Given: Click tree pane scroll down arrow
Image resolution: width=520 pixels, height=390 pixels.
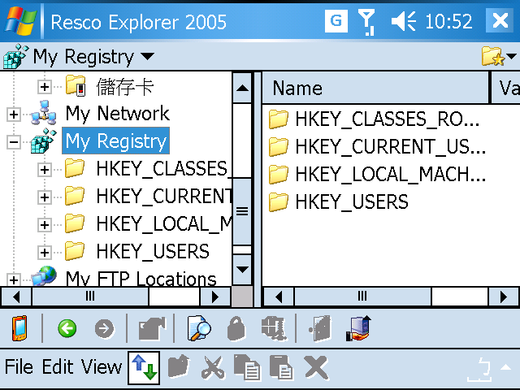Looking at the screenshot, I should [242, 269].
